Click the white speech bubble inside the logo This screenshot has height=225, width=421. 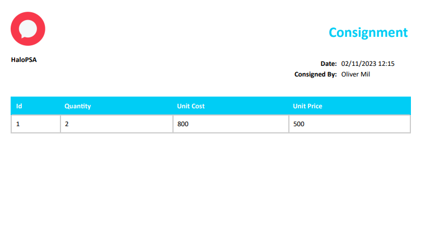pos(27,28)
